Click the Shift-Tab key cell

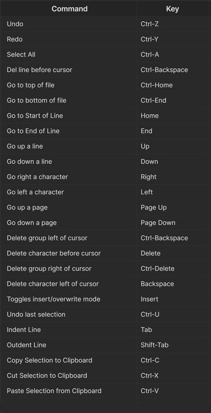click(154, 345)
